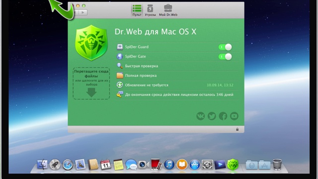Toggle the SpIDer Guard switch
Screen dimensions: 318x179
click(x=225, y=47)
